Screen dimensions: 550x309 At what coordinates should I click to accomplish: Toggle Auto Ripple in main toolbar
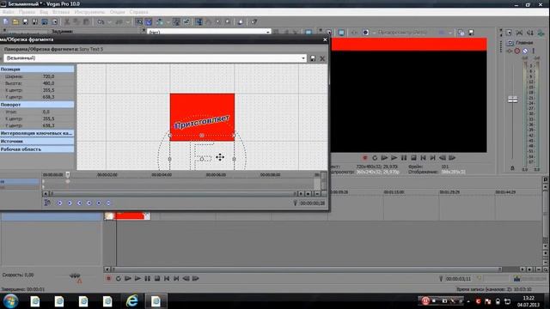coord(160,21)
